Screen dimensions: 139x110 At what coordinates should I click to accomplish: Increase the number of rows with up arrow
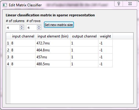point(39,27)
